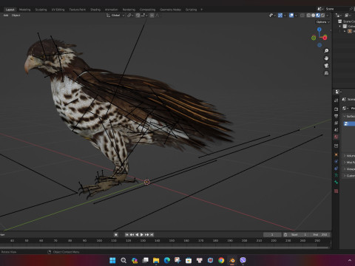This screenshot has width=355, height=266.
Task: Click the red X axis on navigation gizmo
Action: pyautogui.click(x=325, y=38)
